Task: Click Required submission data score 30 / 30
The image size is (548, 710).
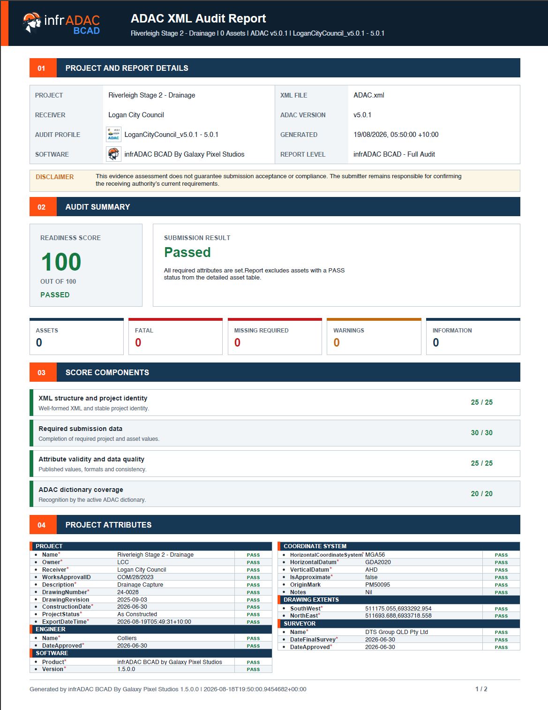Action: click(x=482, y=433)
